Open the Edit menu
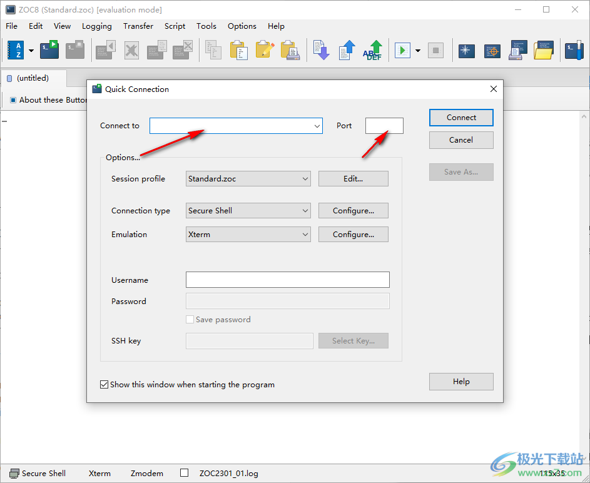 click(36, 26)
